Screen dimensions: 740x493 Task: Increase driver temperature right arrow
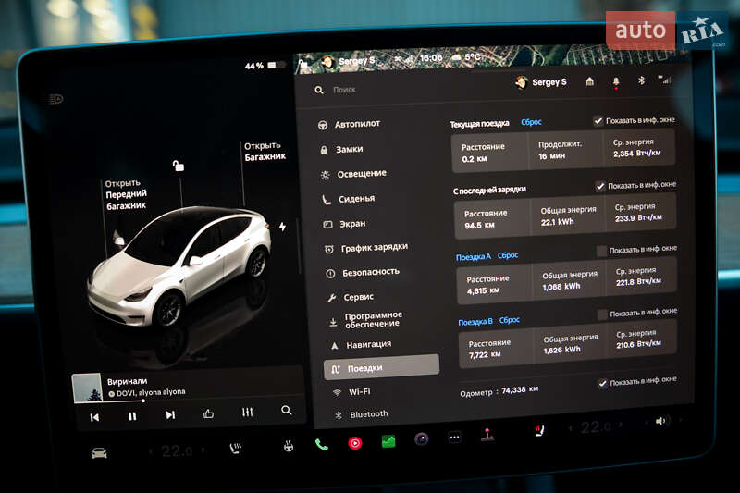click(x=203, y=450)
